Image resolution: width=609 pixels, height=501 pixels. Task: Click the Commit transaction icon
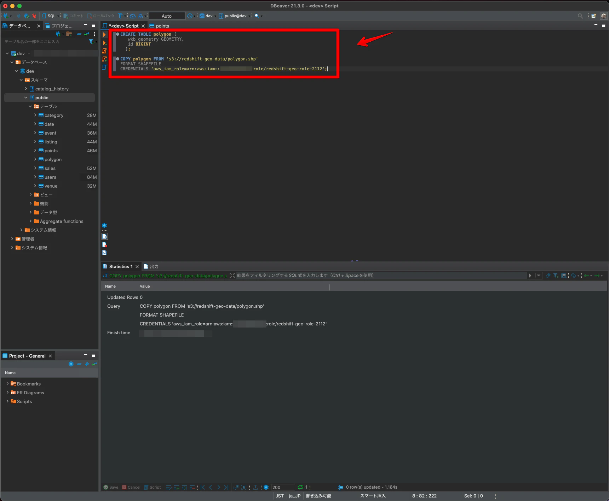tap(73, 16)
